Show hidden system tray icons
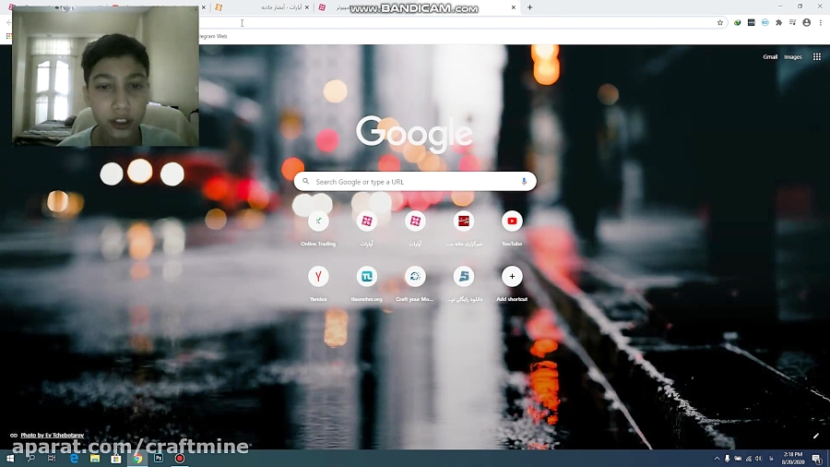 717,459
